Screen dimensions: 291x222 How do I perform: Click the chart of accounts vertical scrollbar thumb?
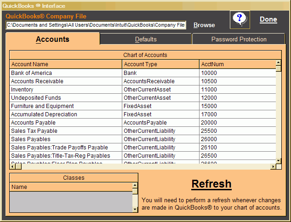coord(279,68)
